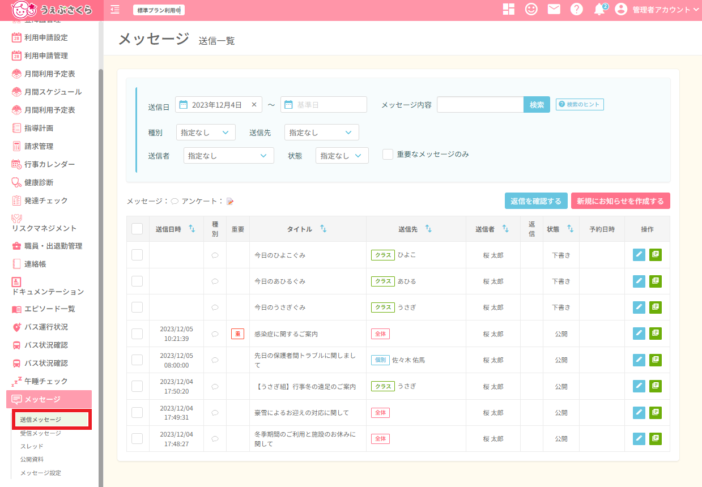Click the 返信を確認する button
Image resolution: width=702 pixels, height=487 pixels.
[535, 200]
